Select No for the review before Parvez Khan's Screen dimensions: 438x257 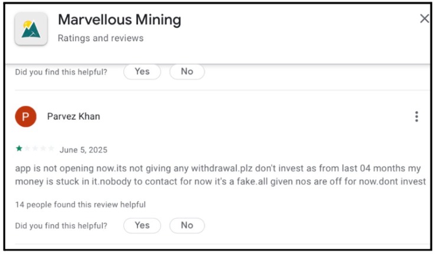187,72
